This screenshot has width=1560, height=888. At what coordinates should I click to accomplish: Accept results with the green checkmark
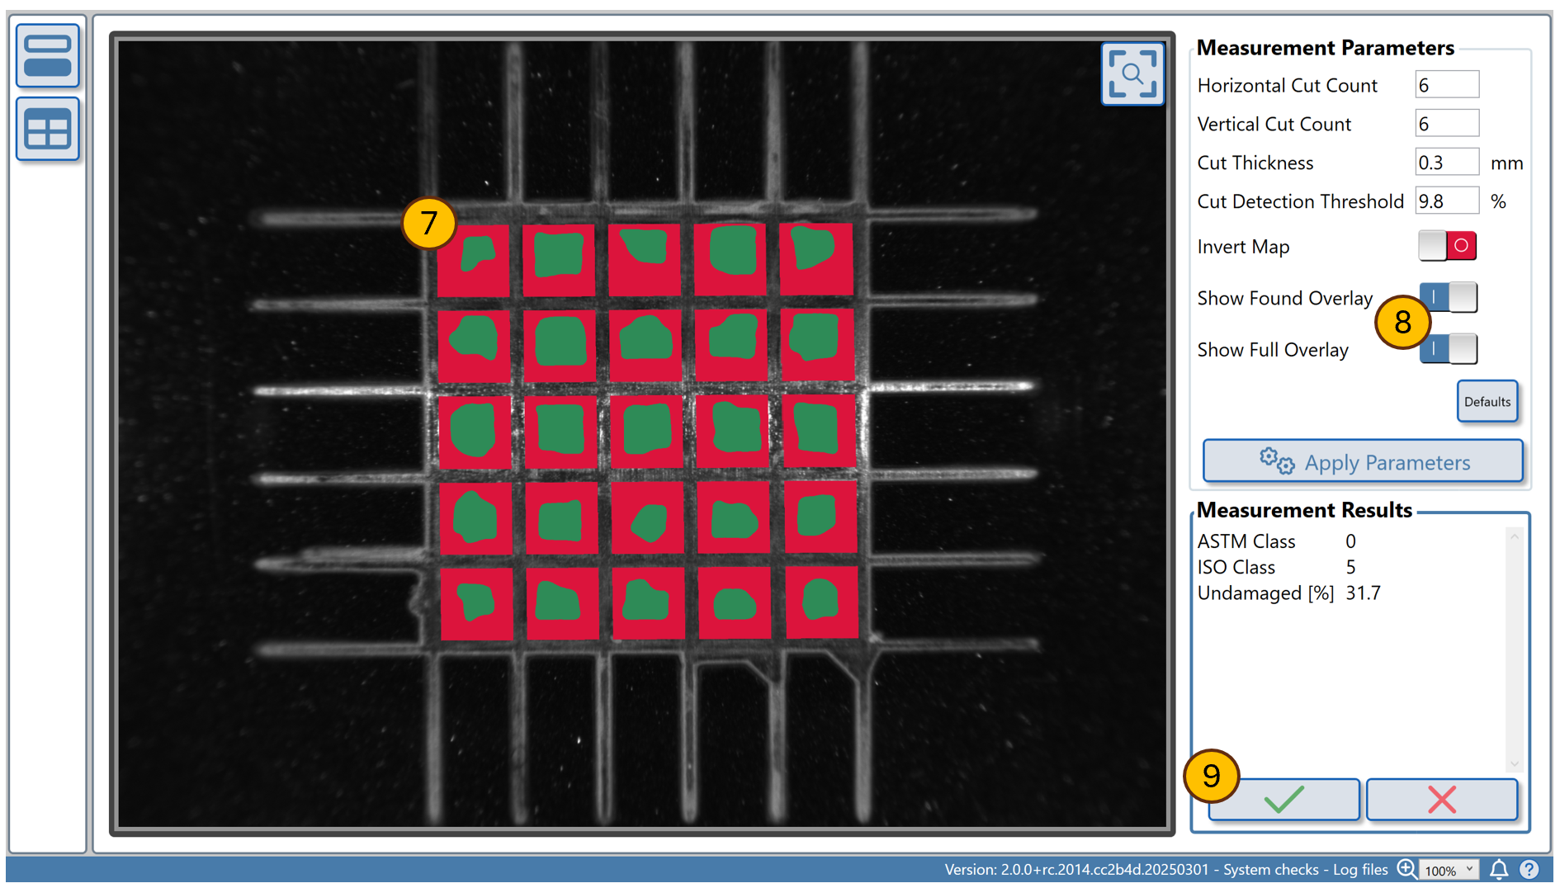(1284, 799)
